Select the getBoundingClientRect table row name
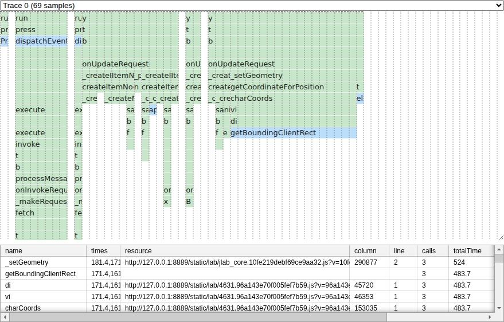The image size is (504, 322). click(x=43, y=274)
